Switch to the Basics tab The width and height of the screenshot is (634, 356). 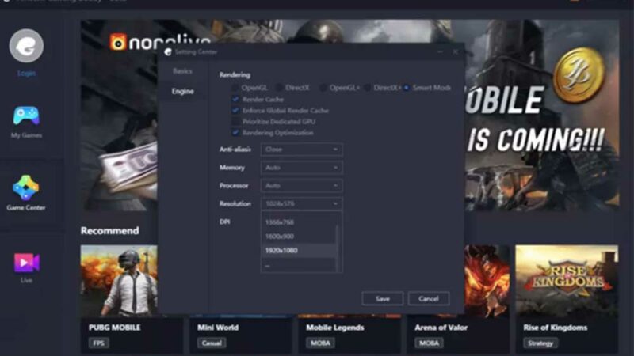[182, 71]
